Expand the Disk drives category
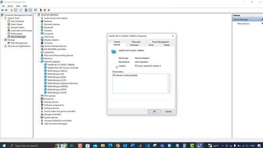263x148 pixels. point(39,37)
